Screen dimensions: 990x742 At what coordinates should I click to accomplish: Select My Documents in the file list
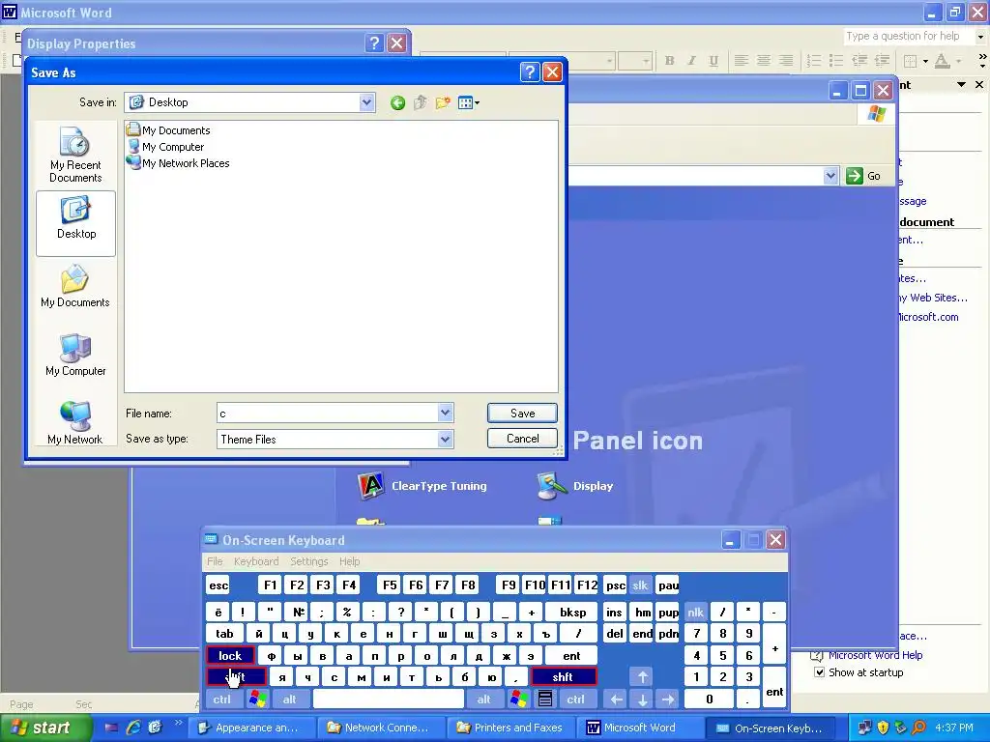click(168, 130)
